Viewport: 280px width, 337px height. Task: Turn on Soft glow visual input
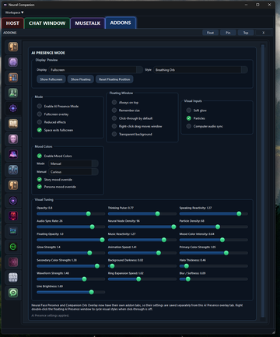189,111
